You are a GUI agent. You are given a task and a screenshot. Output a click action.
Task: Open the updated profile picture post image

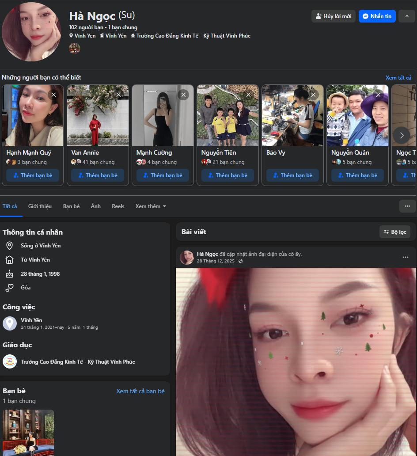[296, 362]
